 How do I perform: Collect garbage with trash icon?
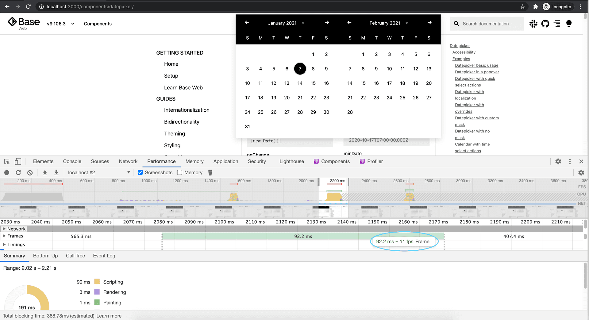(x=210, y=172)
